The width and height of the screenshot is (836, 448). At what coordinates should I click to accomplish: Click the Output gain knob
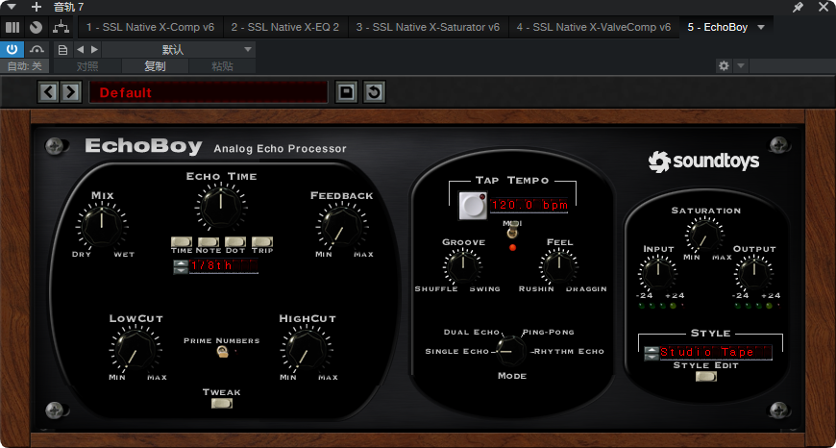pos(754,272)
